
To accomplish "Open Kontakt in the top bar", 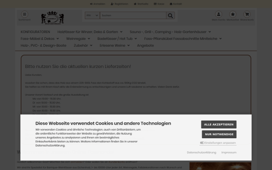I will pyautogui.click(x=176, y=4).
